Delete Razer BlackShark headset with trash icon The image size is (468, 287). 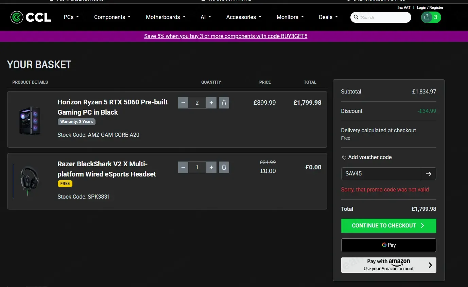pos(224,167)
